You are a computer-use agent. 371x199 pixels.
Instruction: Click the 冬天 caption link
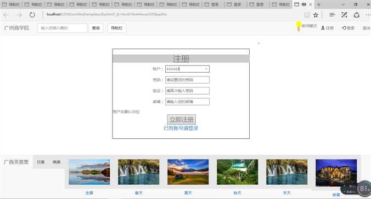pyautogui.click(x=287, y=193)
